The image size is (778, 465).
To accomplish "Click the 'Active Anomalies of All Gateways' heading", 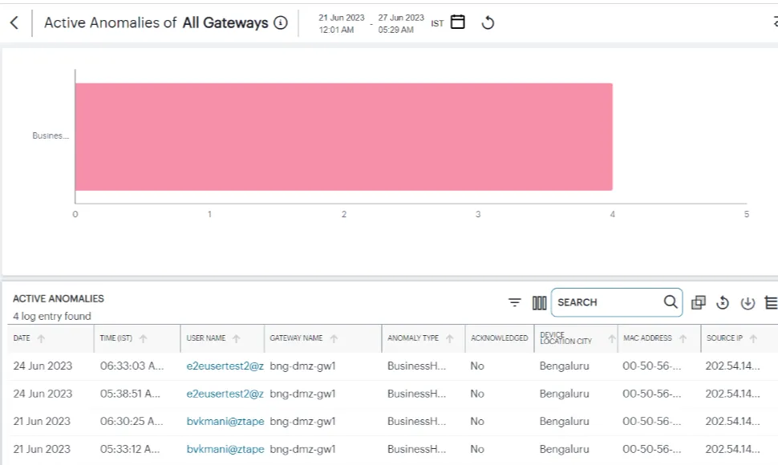I will coord(156,22).
